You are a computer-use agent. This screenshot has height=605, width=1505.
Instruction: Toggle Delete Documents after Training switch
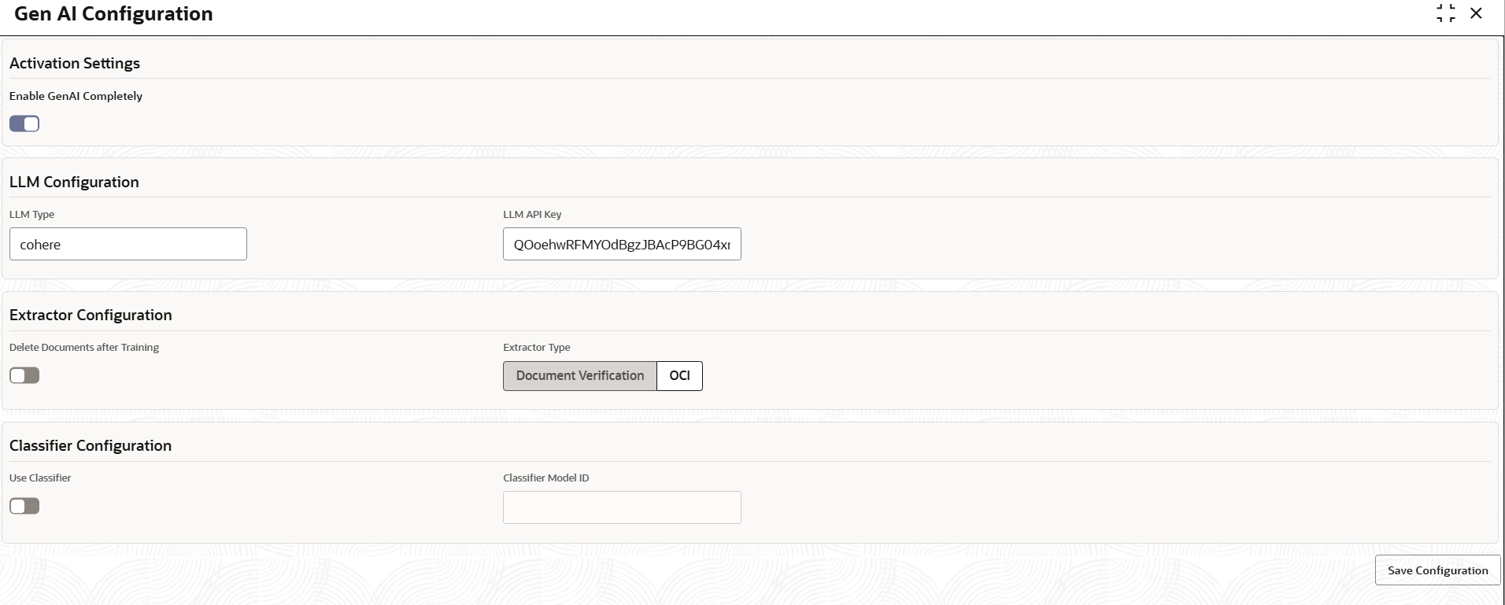[x=24, y=376]
